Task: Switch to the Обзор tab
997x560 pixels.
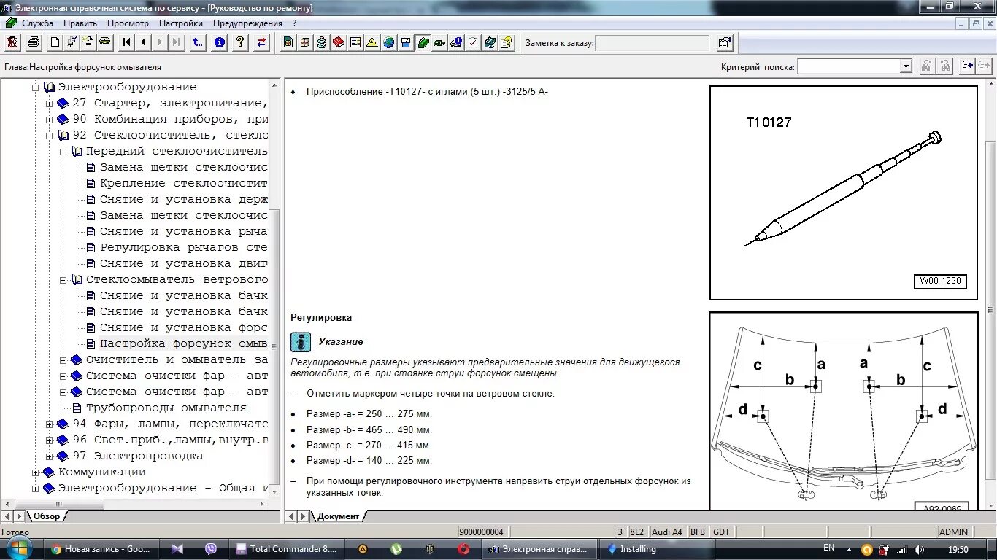Action: pyautogui.click(x=47, y=516)
